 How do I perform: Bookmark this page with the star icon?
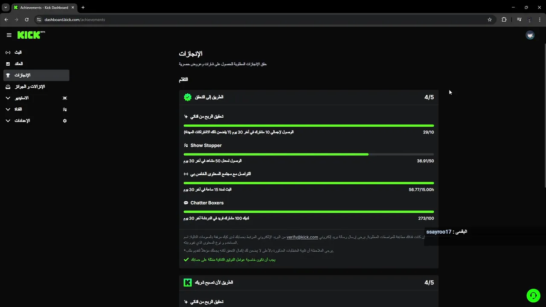[x=490, y=20]
